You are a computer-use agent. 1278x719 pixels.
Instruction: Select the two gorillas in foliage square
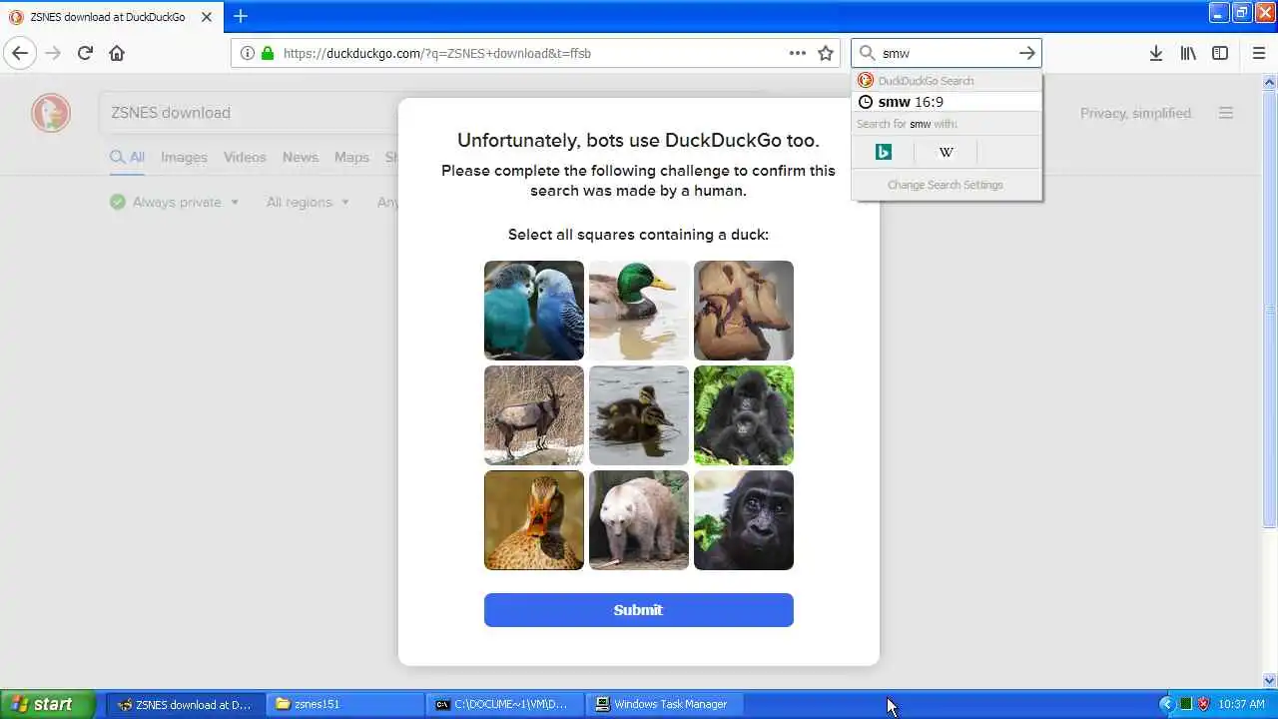(x=744, y=415)
